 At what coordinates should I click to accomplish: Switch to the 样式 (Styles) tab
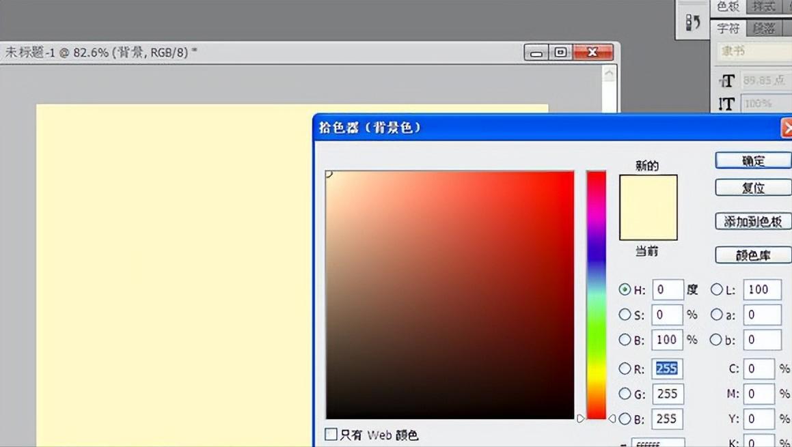tap(763, 7)
